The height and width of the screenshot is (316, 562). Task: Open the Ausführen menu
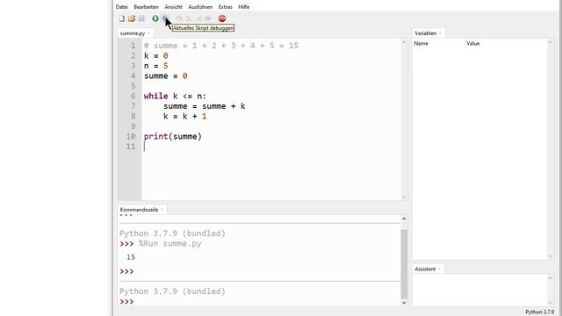click(200, 7)
